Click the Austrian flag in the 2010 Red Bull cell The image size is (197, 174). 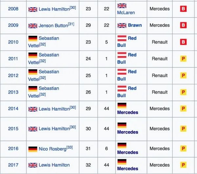[122, 38]
